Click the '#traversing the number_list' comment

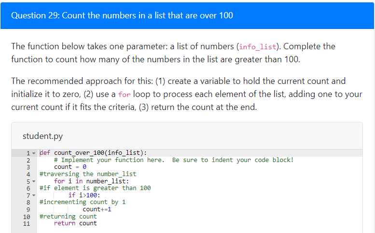tap(88, 174)
